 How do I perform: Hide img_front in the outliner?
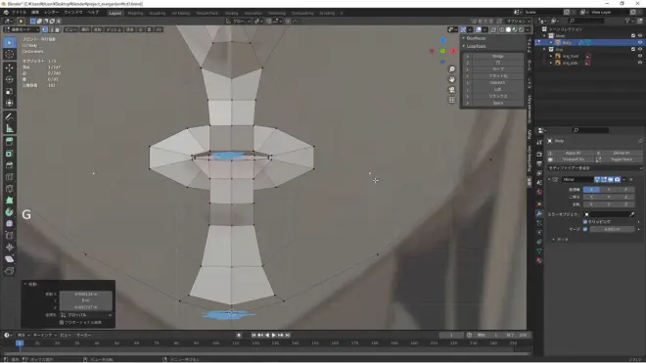[640, 56]
